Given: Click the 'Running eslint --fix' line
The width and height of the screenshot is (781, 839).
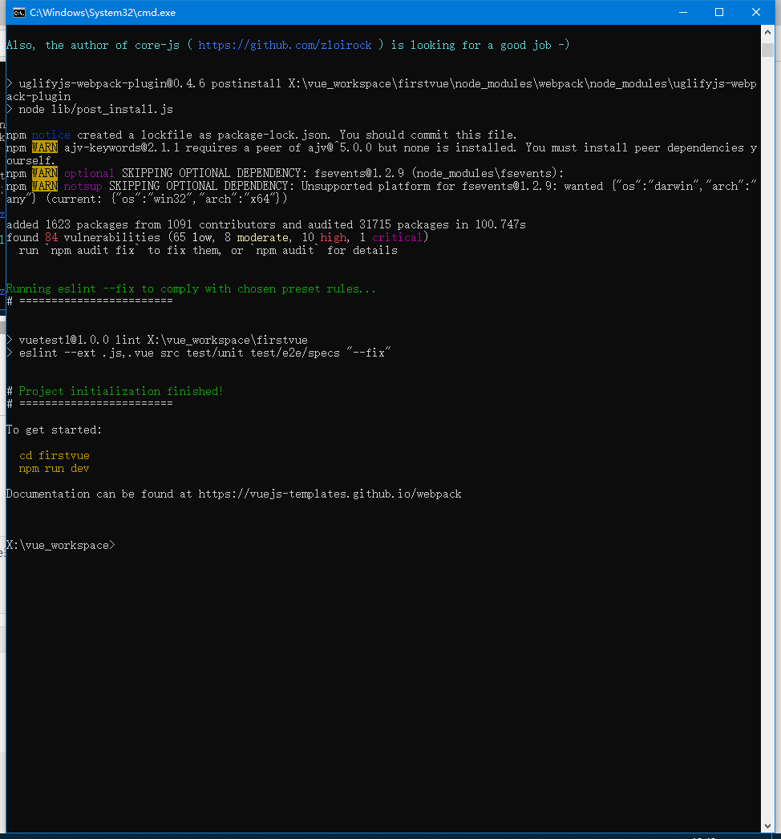Looking at the screenshot, I should 191,289.
